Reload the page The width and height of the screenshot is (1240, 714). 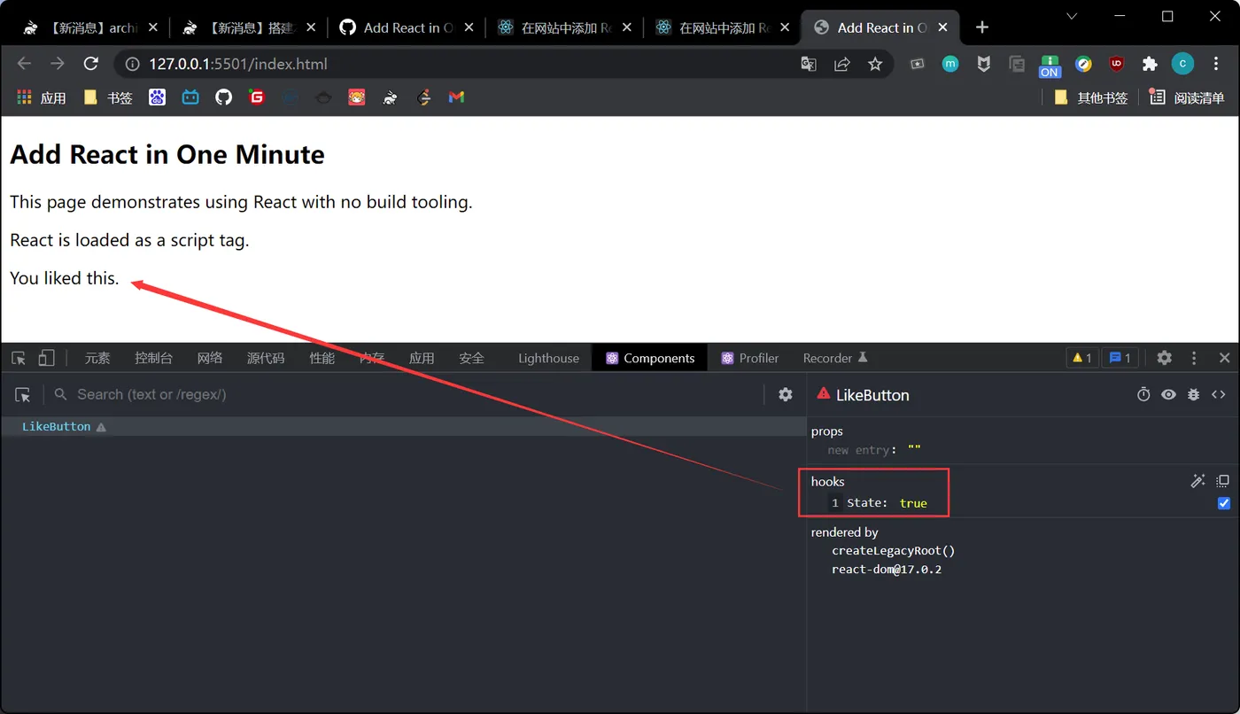pos(90,64)
